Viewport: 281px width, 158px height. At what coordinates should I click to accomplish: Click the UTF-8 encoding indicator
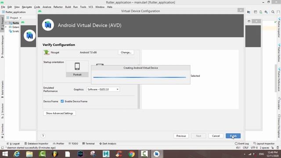pyautogui.click(x=254, y=148)
